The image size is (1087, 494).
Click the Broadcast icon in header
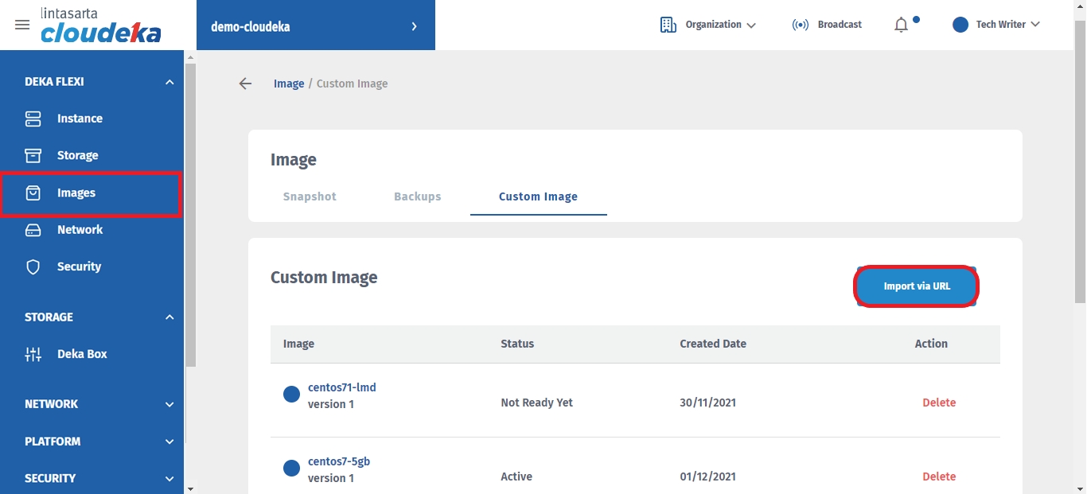801,25
